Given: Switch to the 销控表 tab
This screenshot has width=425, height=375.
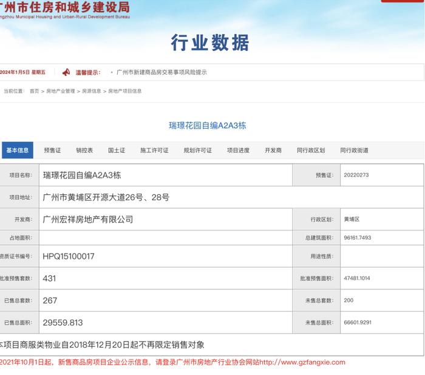Looking at the screenshot, I should (84, 150).
